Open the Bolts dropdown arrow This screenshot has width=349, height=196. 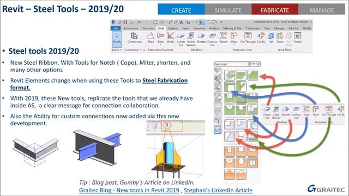pyautogui.click(x=160, y=45)
